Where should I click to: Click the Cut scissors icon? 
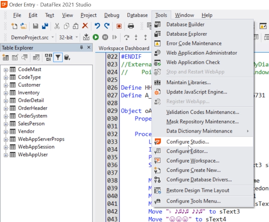57,26
